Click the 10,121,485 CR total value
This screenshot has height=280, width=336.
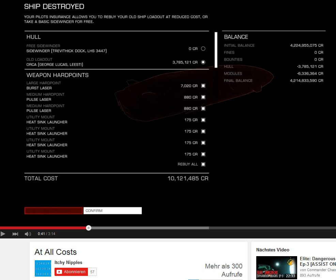click(188, 178)
